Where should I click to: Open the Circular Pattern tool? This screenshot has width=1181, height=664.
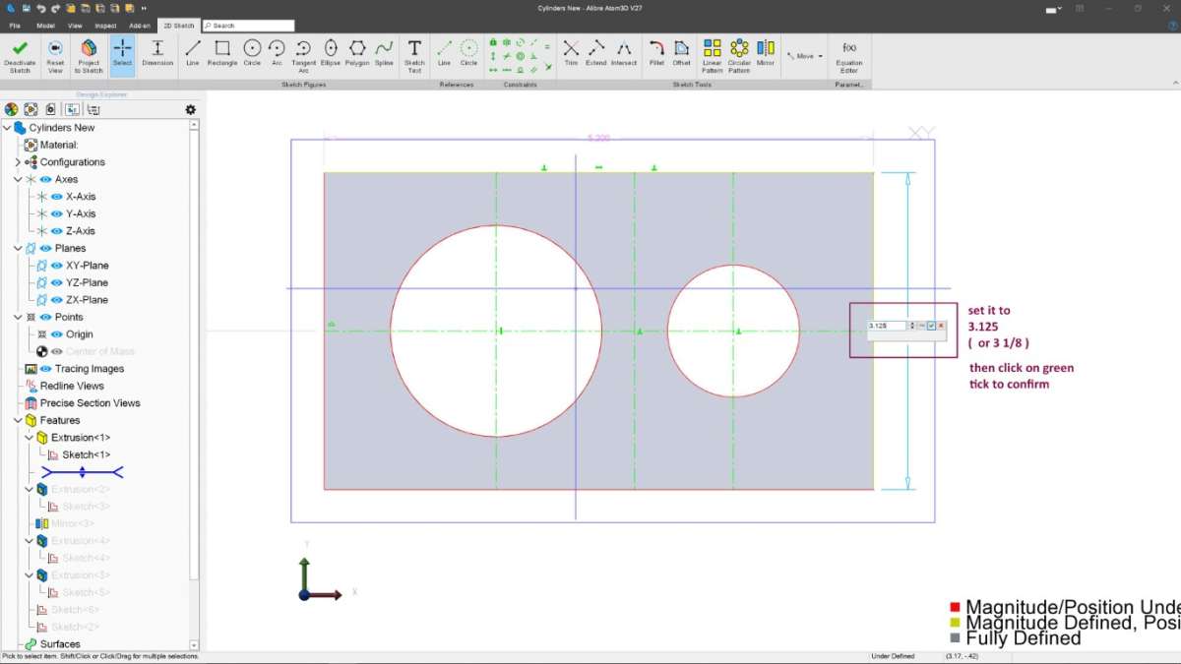tap(739, 56)
